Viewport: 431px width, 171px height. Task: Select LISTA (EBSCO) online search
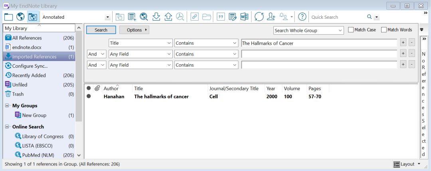point(39,146)
